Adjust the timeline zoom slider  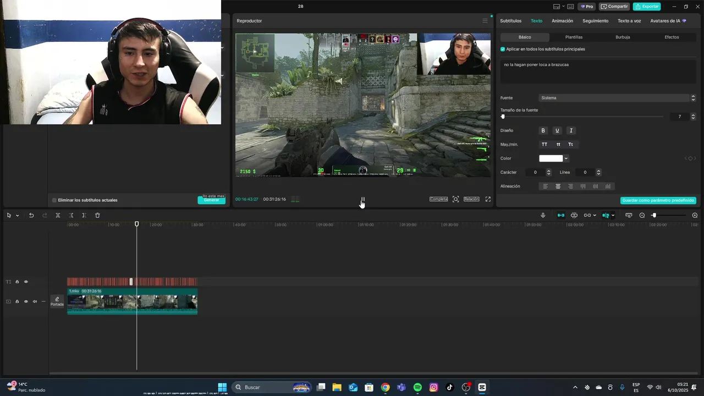[x=669, y=215]
